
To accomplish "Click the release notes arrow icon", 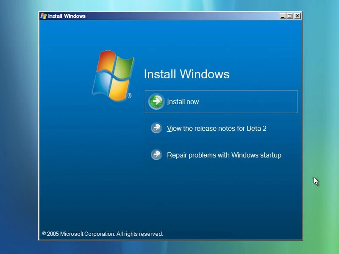I will tap(156, 128).
